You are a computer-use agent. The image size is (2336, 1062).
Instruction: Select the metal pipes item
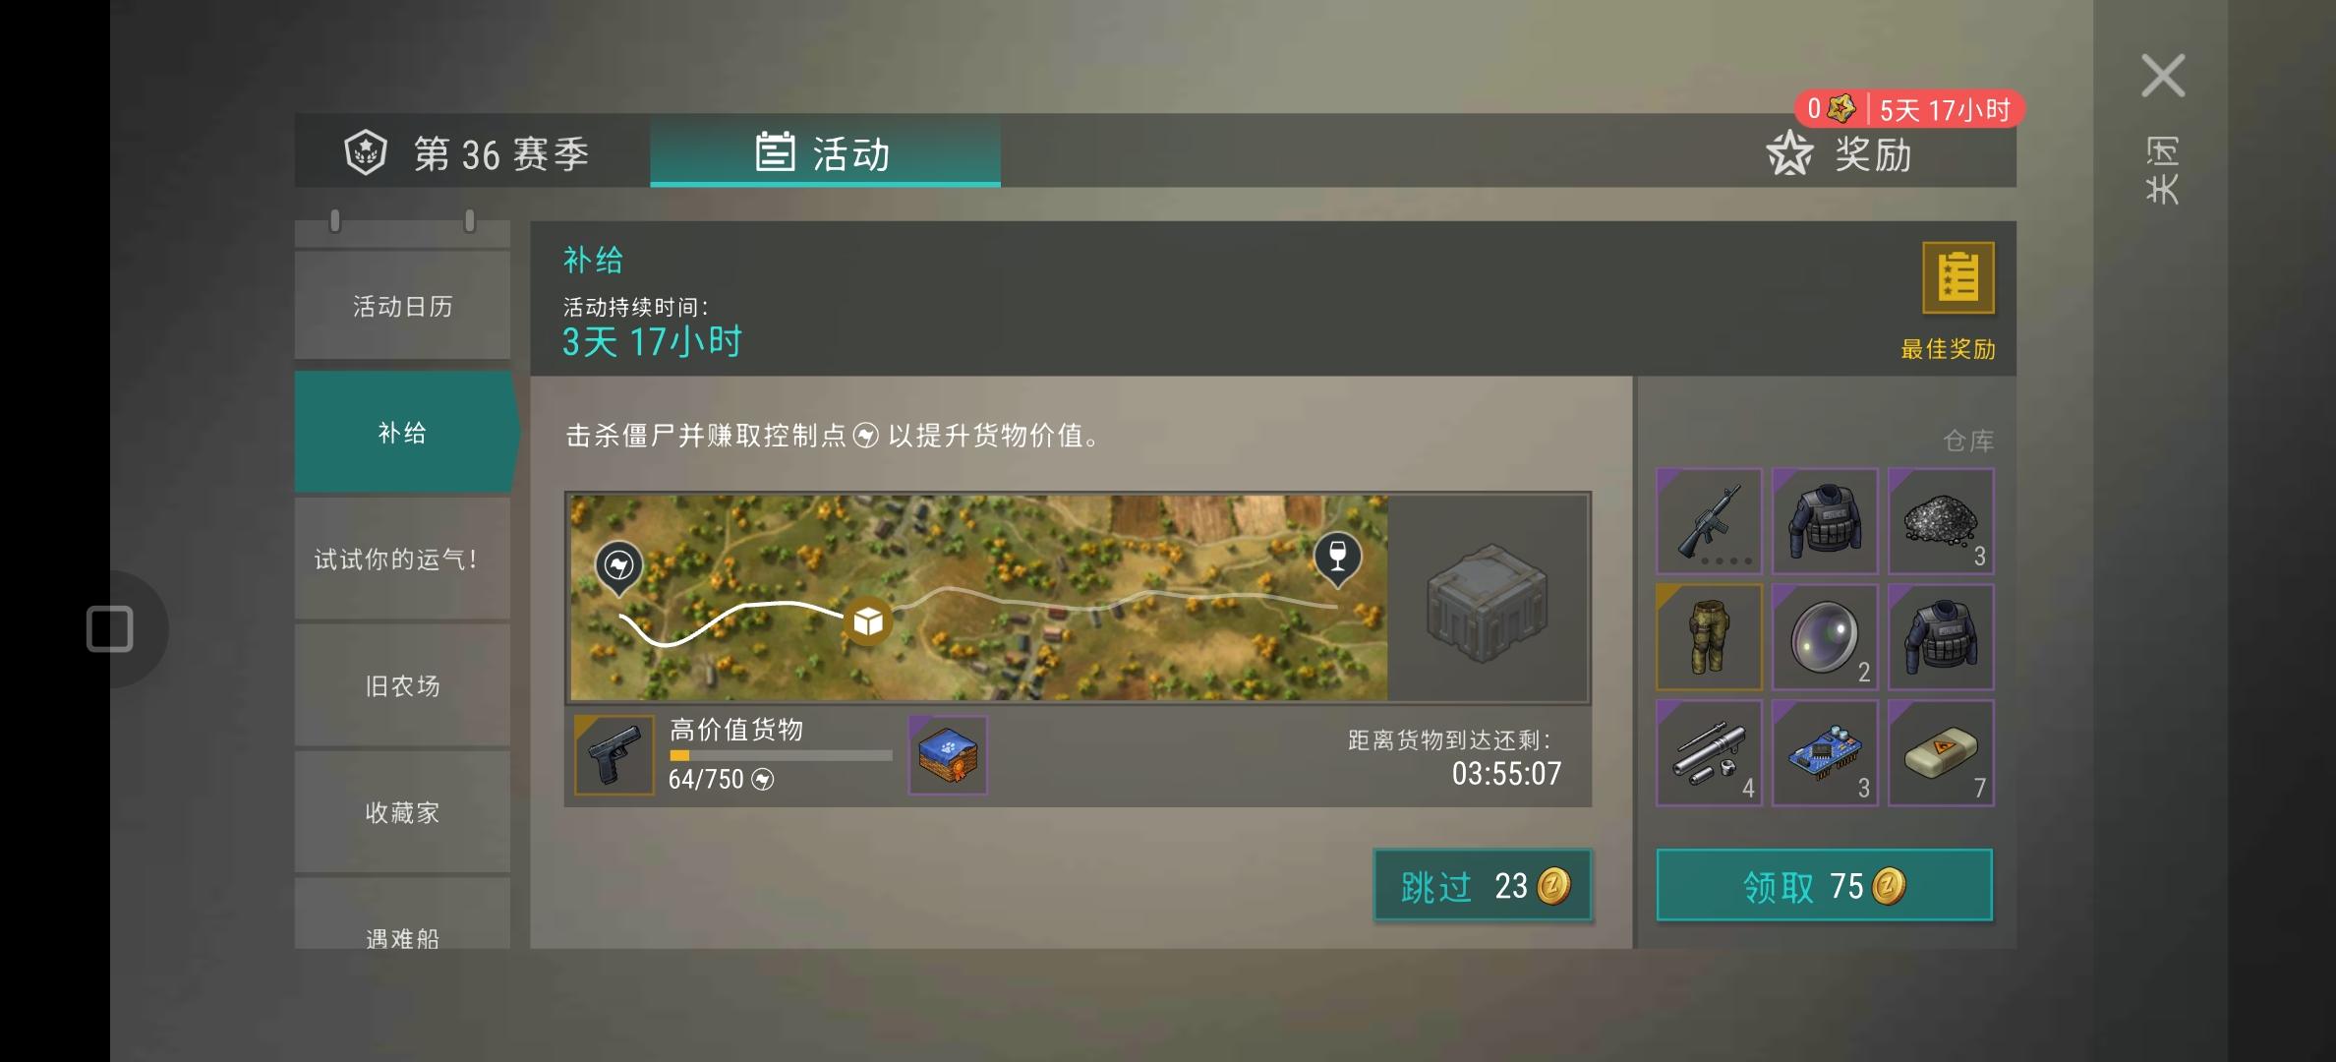point(1709,753)
